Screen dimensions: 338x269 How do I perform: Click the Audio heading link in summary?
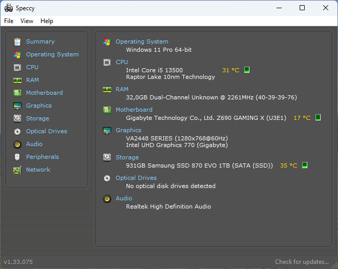pos(124,198)
